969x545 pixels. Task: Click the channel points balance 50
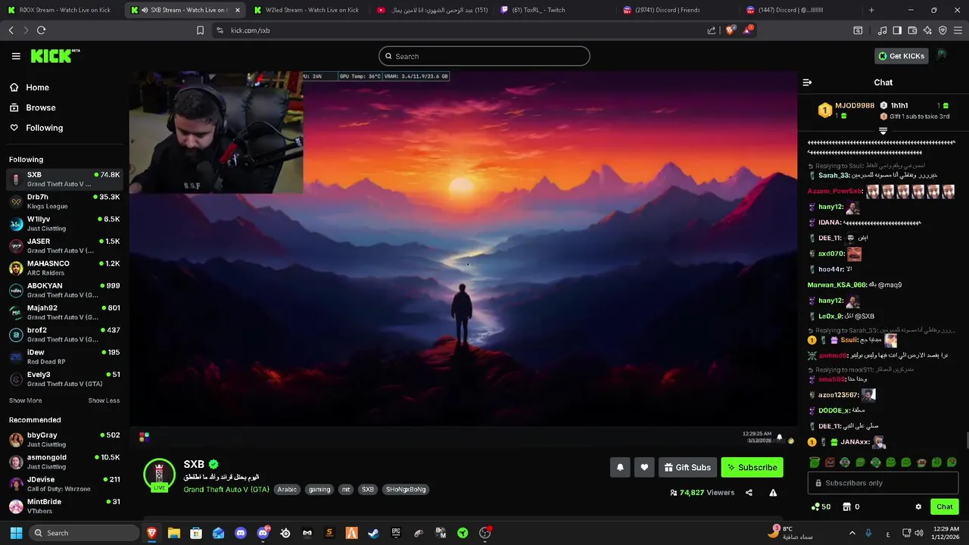tap(821, 507)
